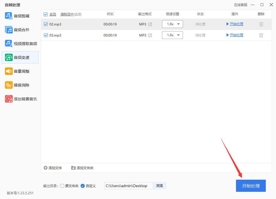Click the play triangle for 03.mp3
This screenshot has height=199, width=276.
point(227,35)
